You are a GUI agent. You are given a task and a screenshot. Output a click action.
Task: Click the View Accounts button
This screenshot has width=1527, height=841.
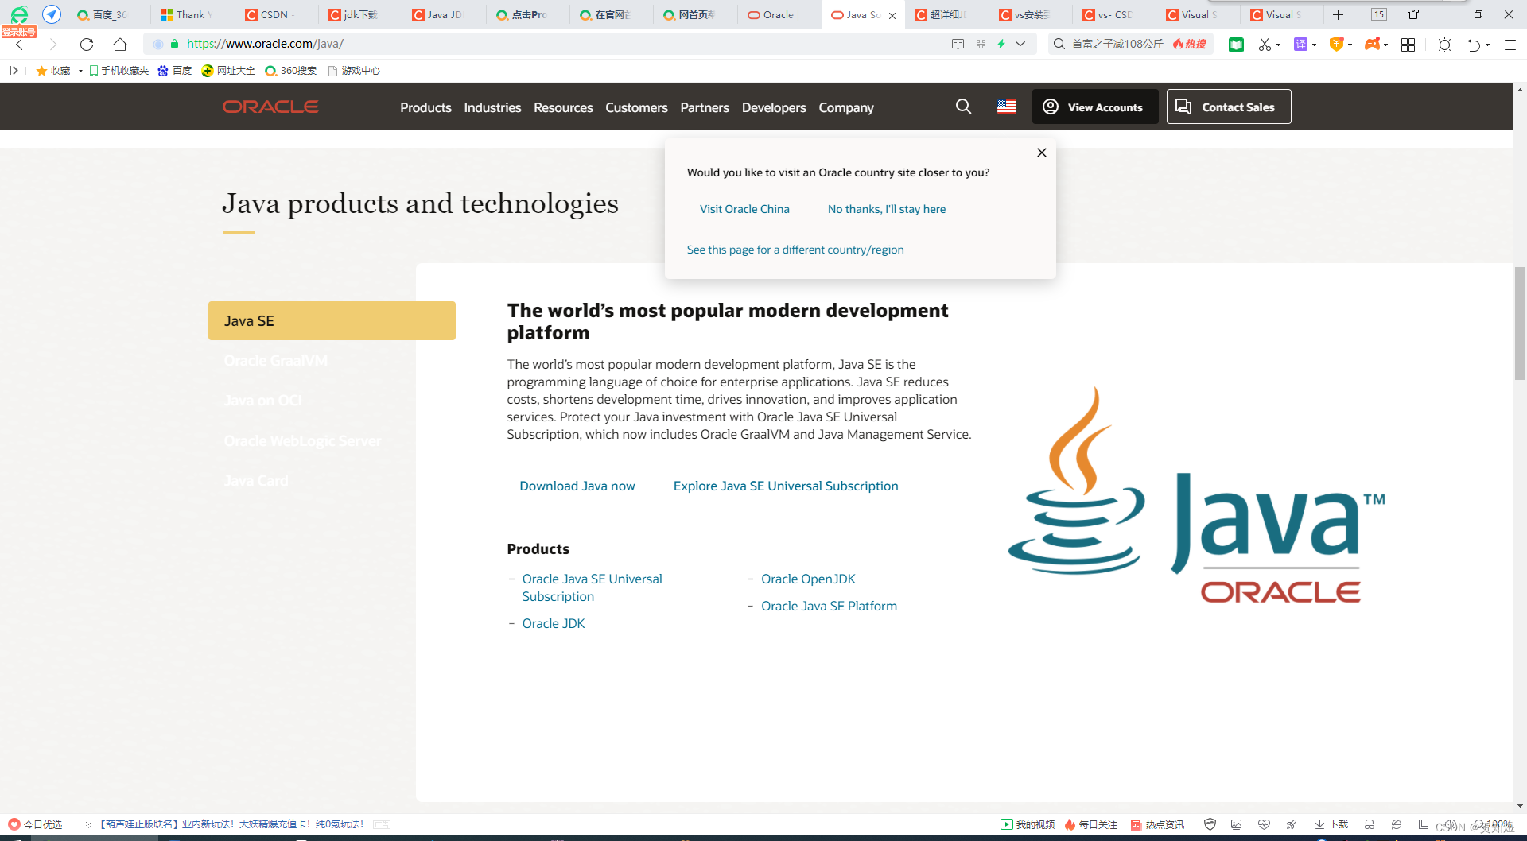[x=1095, y=107]
